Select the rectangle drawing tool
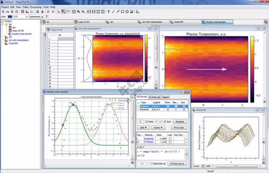The height and width of the screenshot is (173, 269). coord(122,12)
